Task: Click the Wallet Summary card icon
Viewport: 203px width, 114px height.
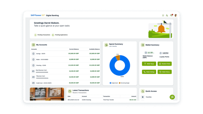Action: (143, 45)
